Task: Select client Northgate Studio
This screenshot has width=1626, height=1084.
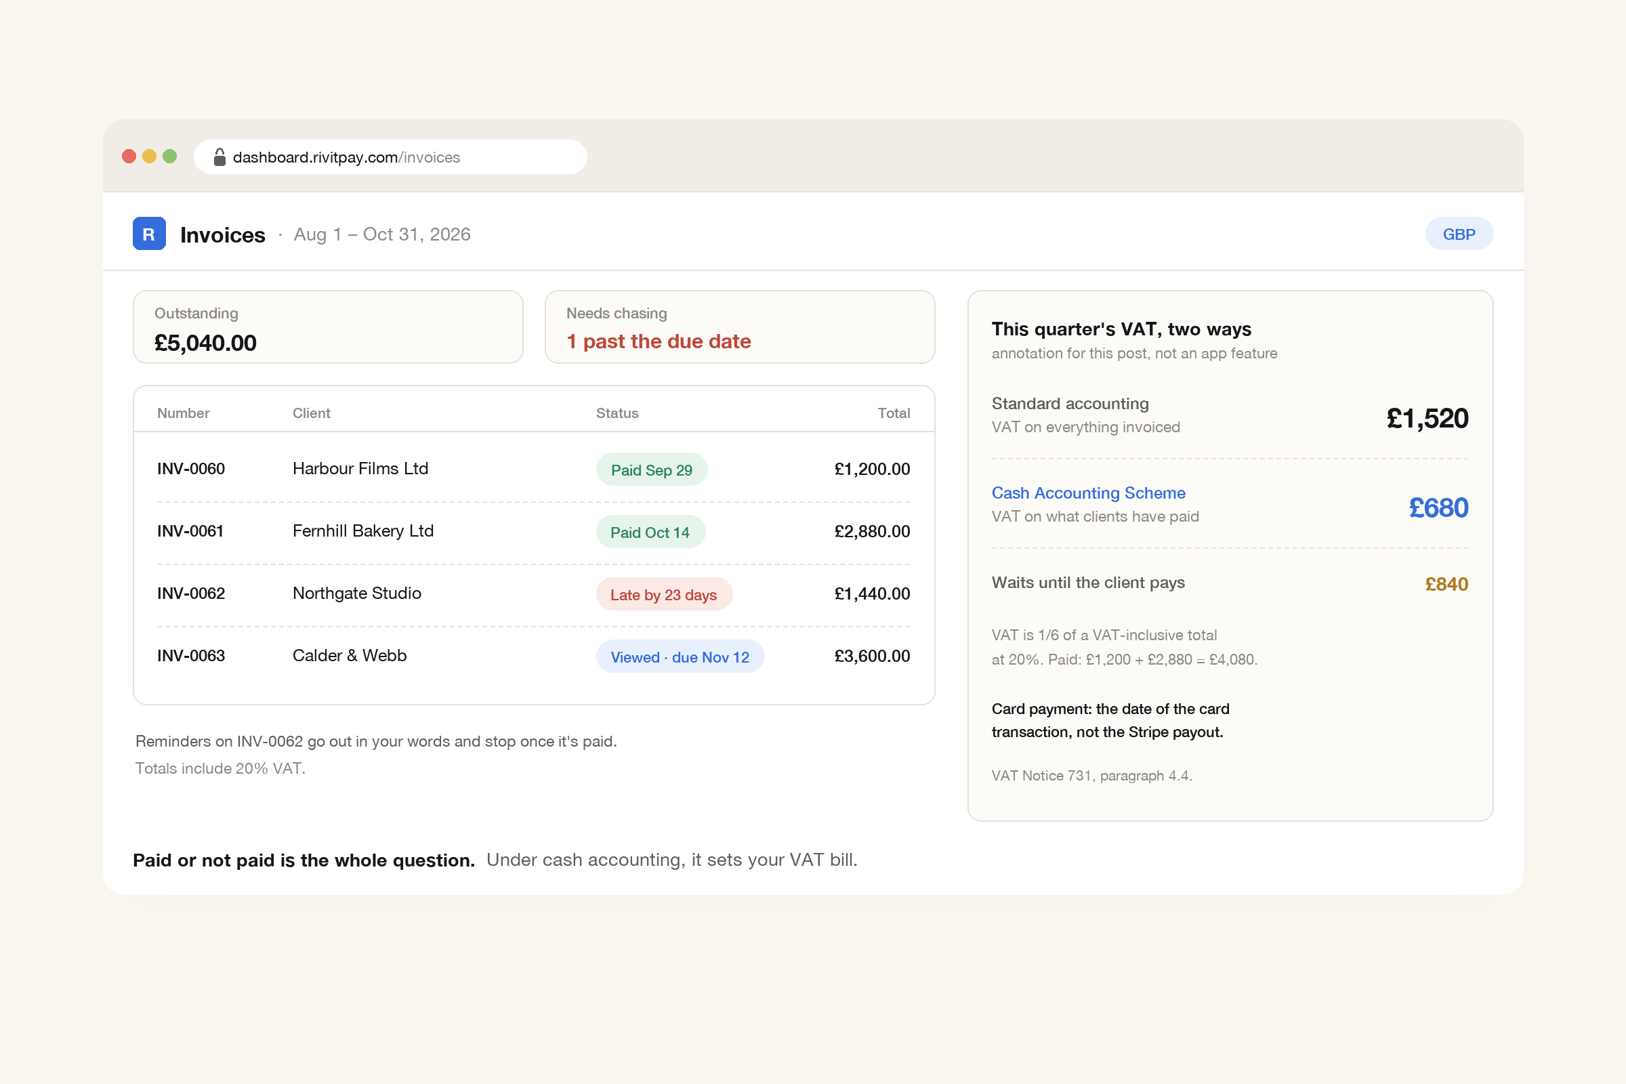Action: 357,593
